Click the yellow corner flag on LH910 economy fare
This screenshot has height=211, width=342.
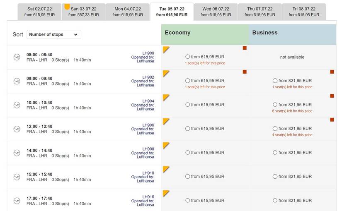pos(166,169)
